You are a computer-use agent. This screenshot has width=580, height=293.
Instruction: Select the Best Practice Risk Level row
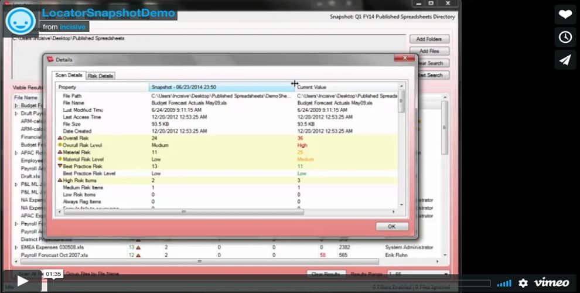tap(227, 173)
